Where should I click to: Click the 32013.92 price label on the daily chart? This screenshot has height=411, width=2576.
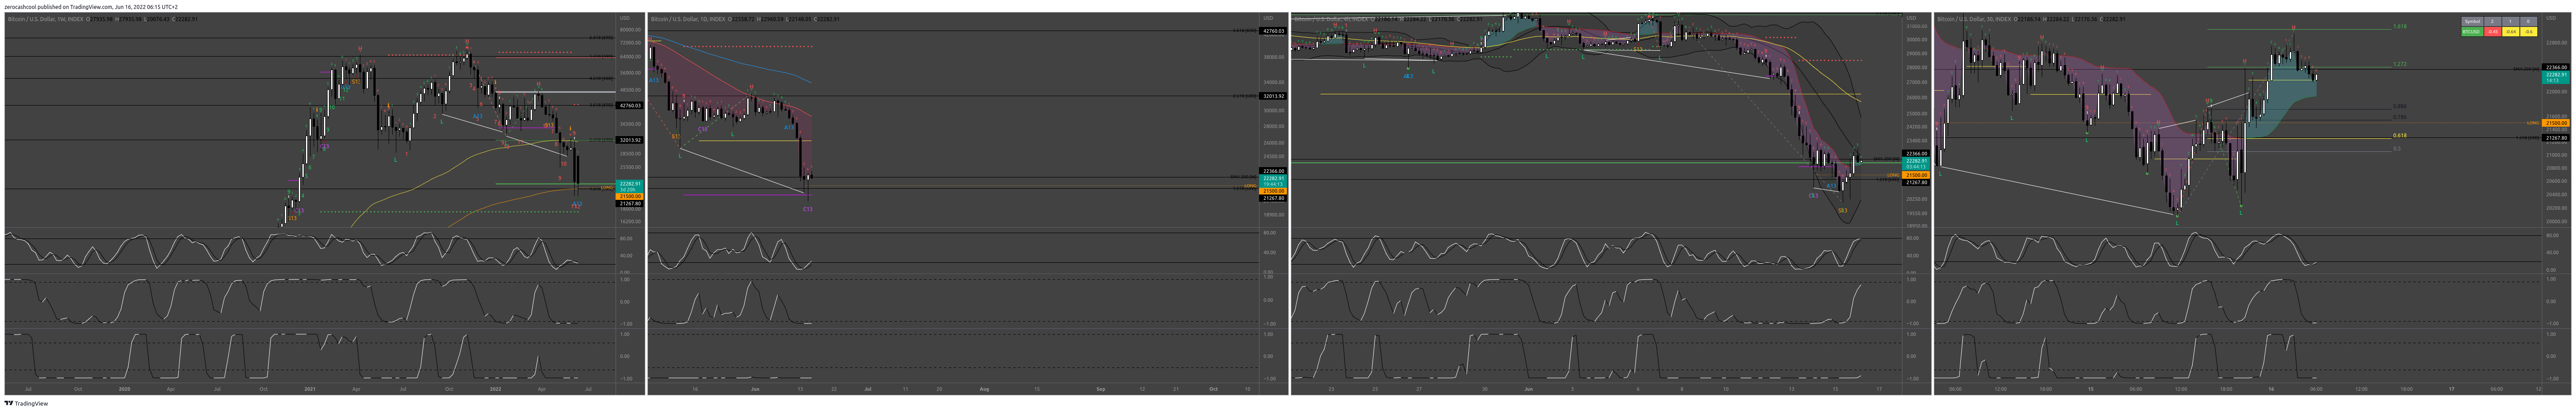(1273, 96)
